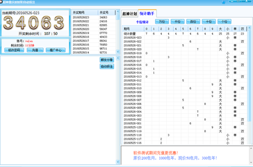Click the 充值 recharge button
Screen dimensions: 253x167
35,50
